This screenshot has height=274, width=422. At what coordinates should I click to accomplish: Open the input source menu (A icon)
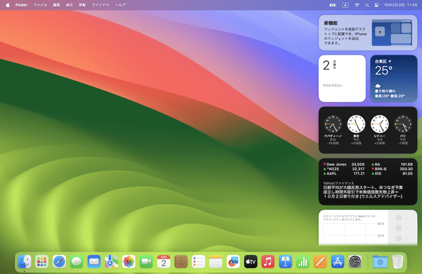pos(346,5)
